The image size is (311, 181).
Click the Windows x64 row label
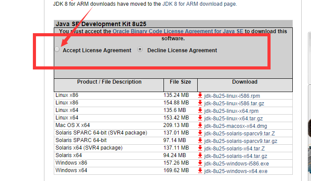pos(71,170)
